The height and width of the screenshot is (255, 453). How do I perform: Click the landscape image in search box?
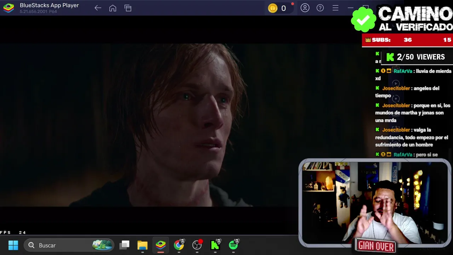point(102,245)
